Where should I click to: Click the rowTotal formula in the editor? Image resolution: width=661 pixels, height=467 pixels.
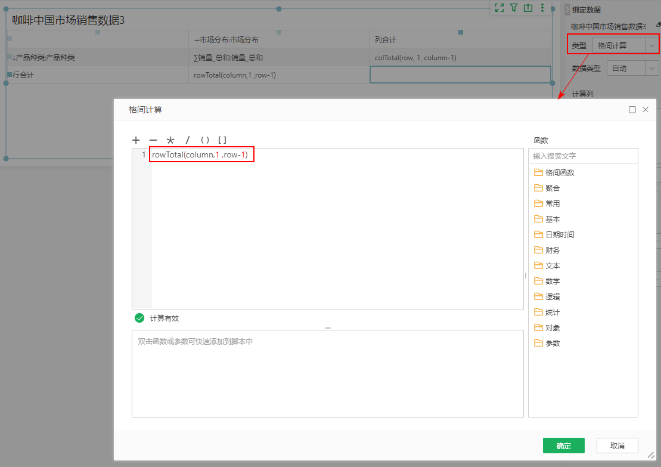click(x=200, y=155)
